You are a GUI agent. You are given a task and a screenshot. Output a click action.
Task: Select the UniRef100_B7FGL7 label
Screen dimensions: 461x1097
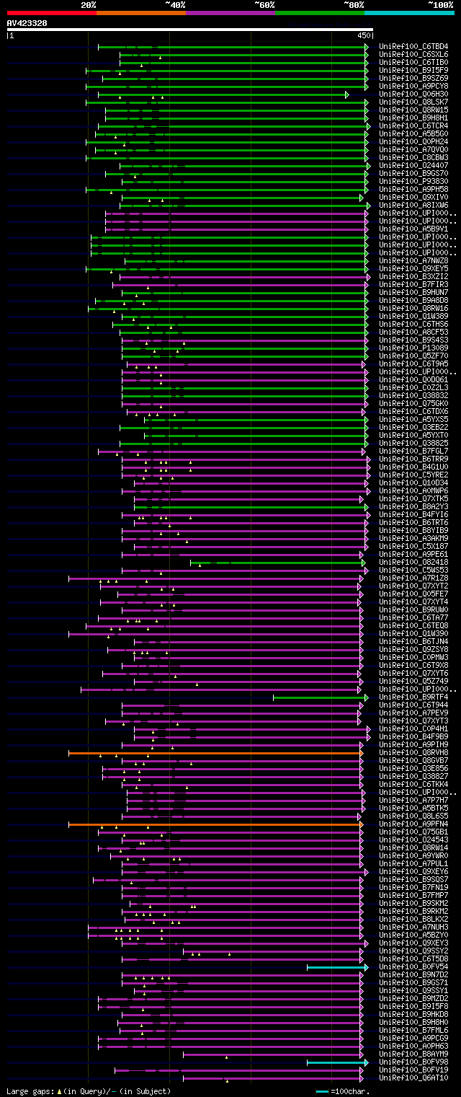(413, 451)
